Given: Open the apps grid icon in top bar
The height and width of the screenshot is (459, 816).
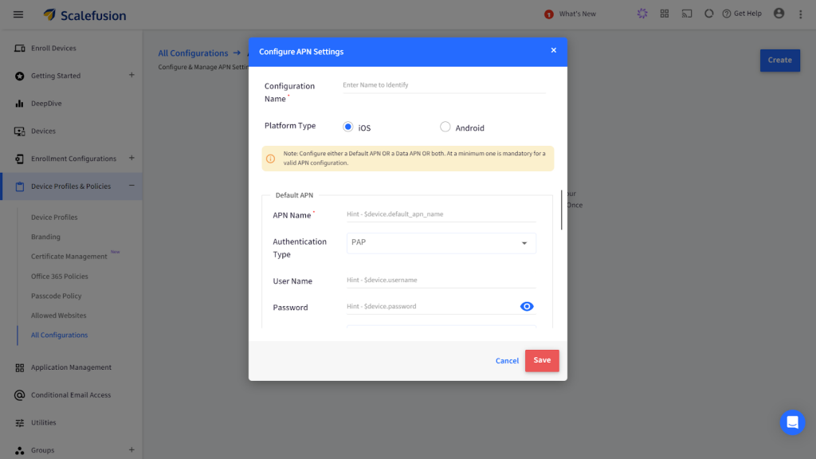Looking at the screenshot, I should point(665,14).
